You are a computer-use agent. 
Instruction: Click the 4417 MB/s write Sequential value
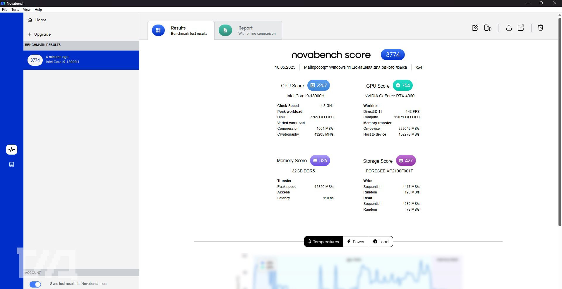coord(411,187)
